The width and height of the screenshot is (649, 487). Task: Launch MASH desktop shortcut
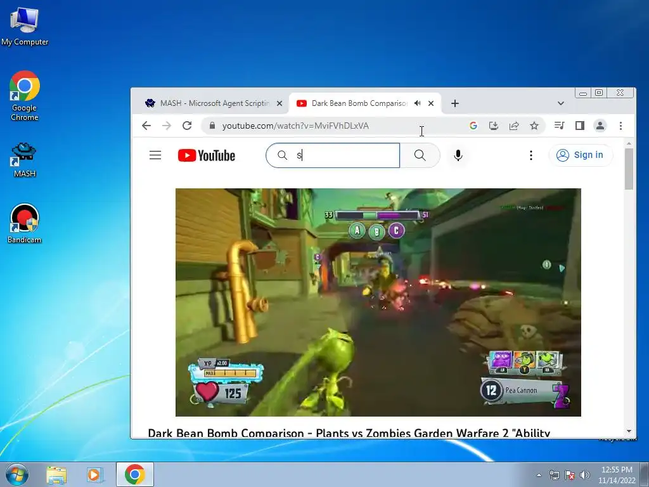pos(25,160)
